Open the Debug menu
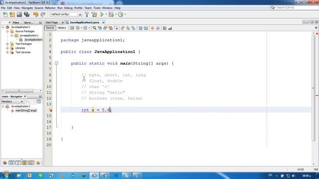The image size is (319, 179). pos(68,8)
